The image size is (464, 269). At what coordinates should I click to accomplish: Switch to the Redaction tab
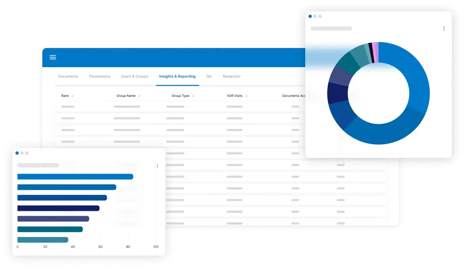pos(231,77)
